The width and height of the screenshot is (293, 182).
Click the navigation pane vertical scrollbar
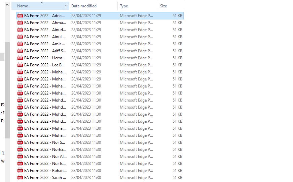tap(7, 90)
